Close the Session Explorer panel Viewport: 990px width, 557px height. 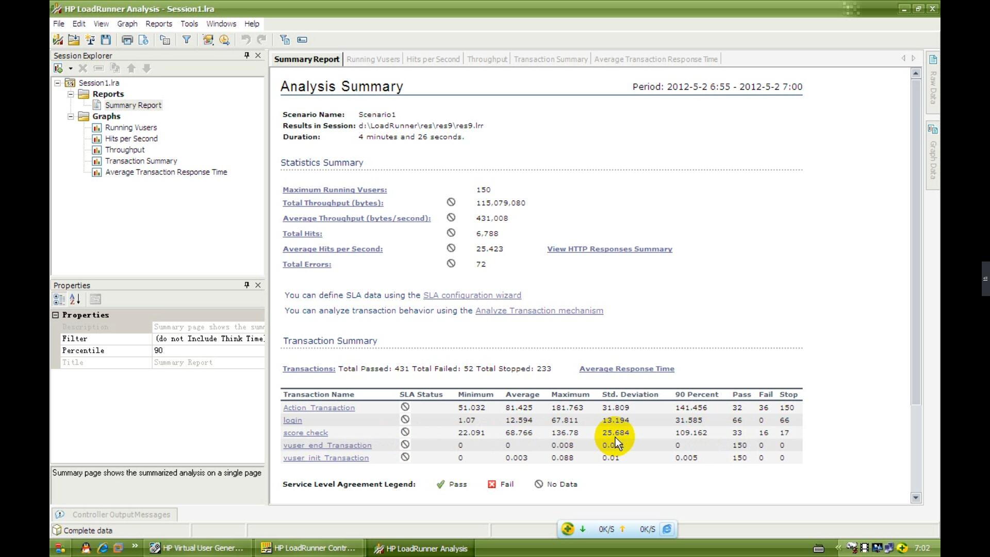tap(258, 55)
